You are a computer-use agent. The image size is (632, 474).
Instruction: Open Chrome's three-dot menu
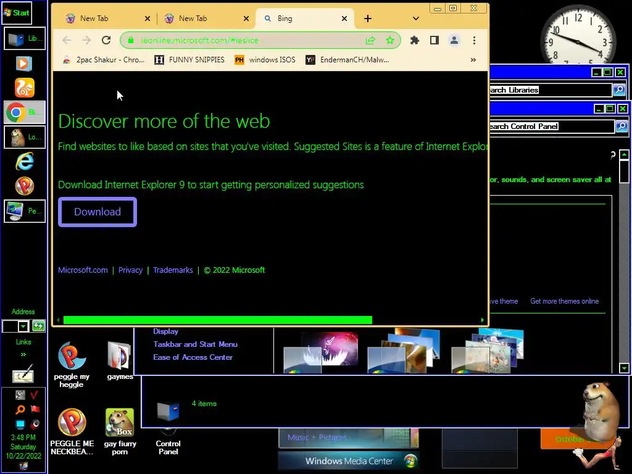click(x=474, y=40)
